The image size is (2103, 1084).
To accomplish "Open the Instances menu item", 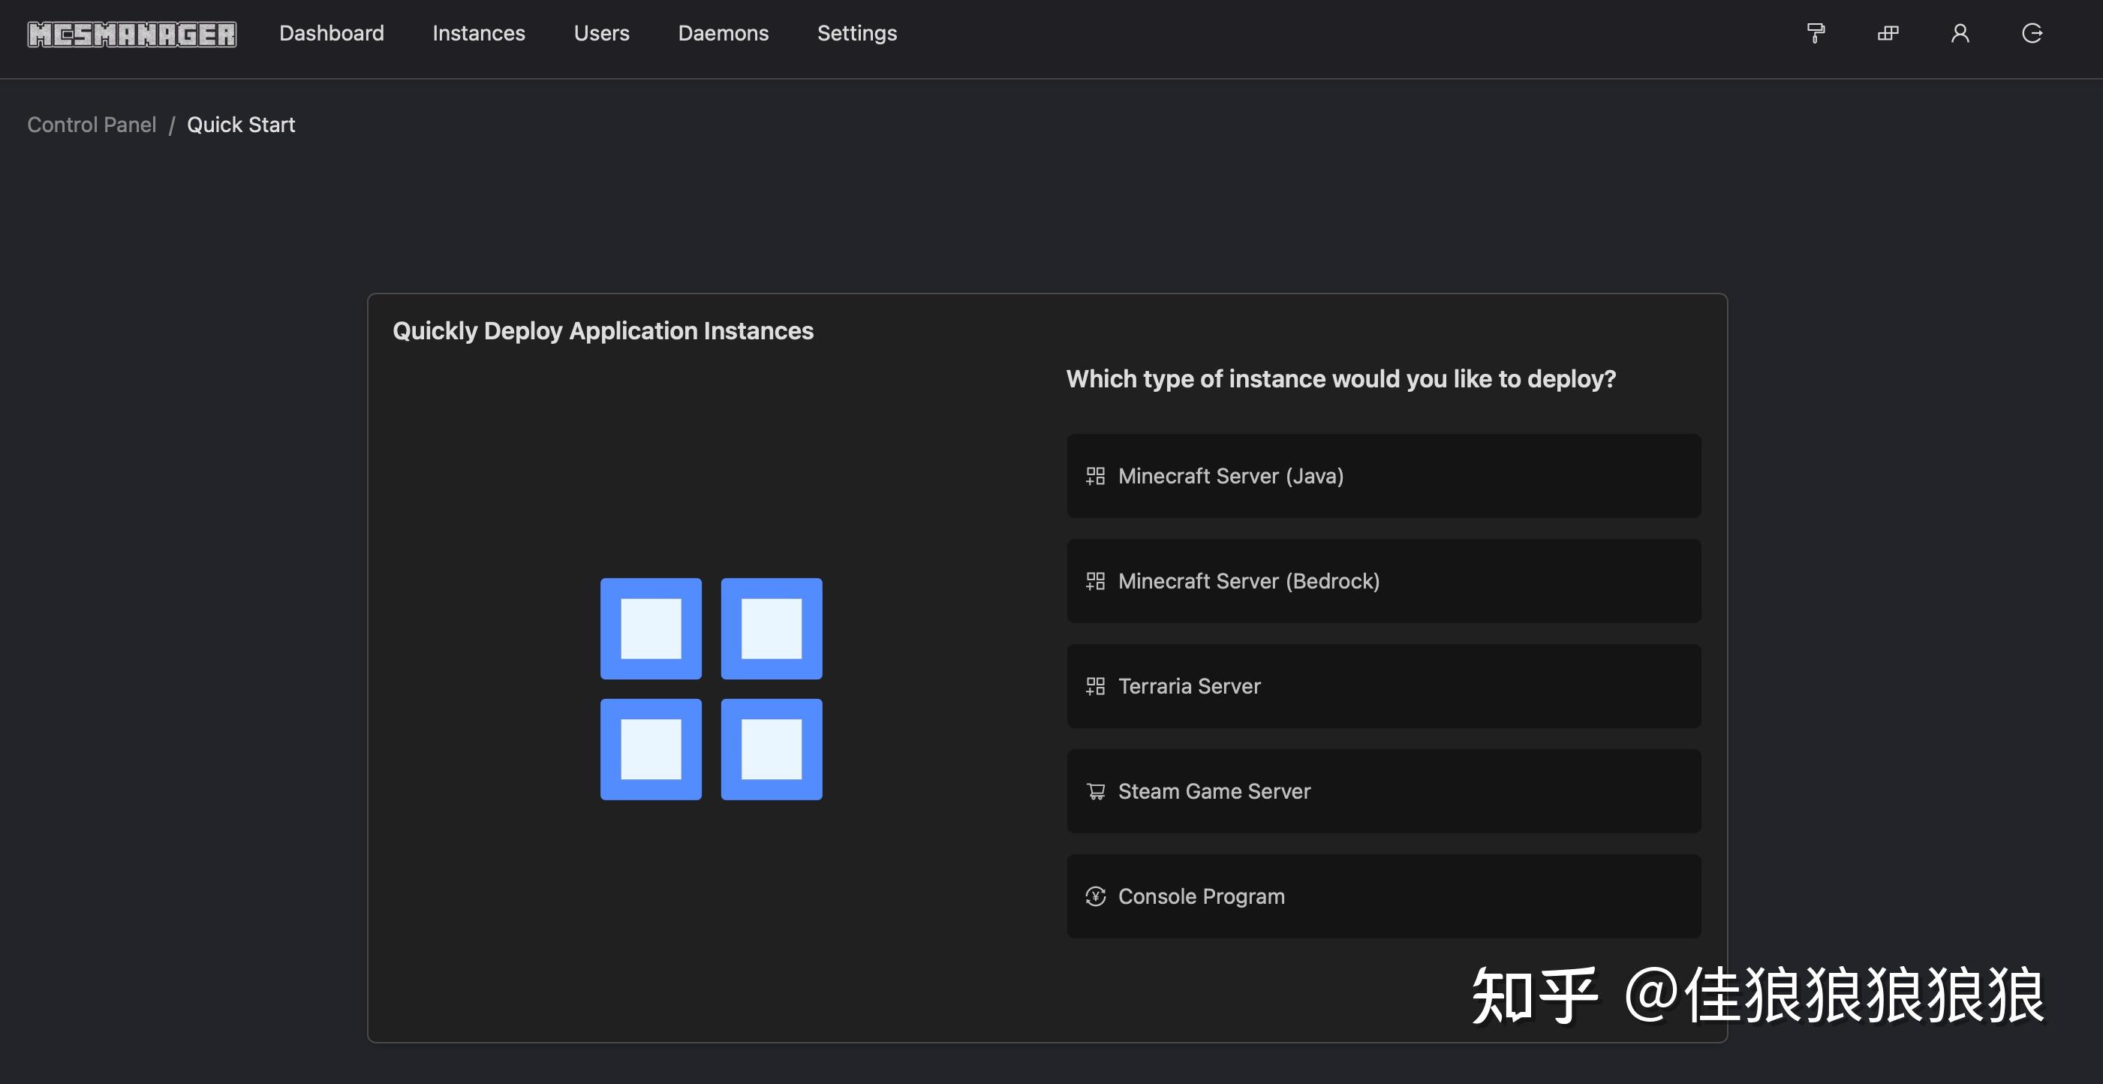I will (478, 32).
